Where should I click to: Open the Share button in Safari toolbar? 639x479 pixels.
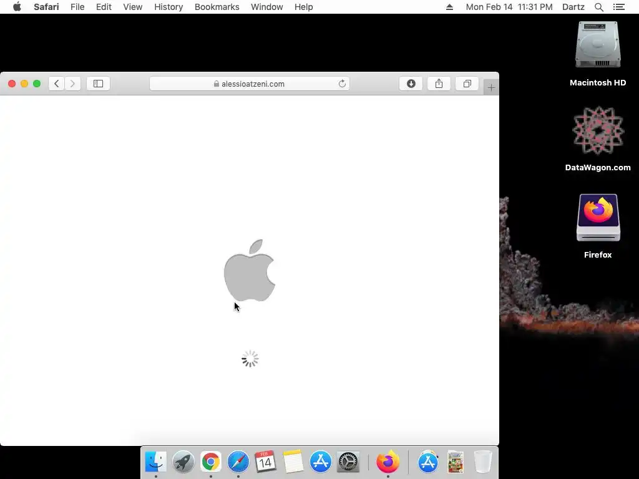point(439,84)
